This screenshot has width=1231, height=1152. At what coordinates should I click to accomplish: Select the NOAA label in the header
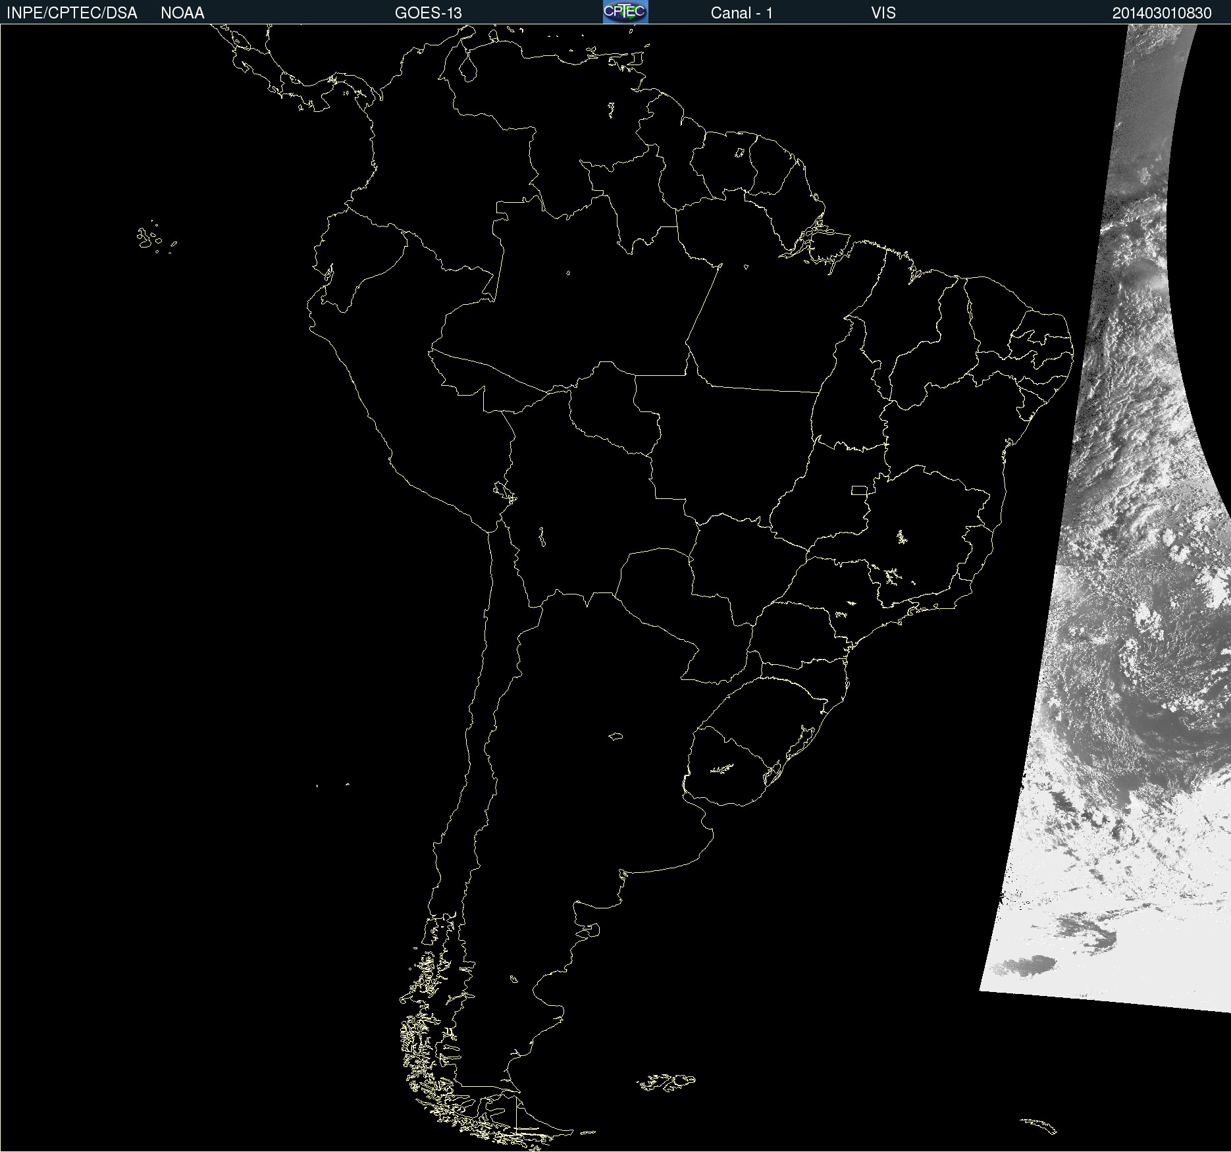[182, 13]
